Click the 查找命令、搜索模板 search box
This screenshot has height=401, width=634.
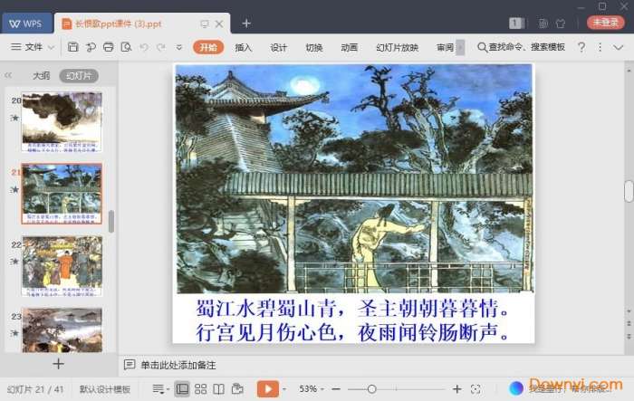(522, 47)
